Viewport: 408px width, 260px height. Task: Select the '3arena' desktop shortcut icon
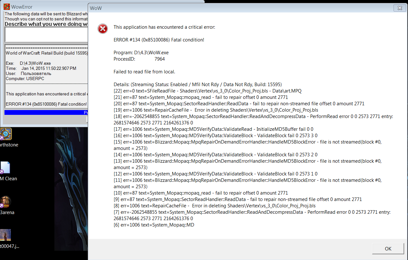(5, 202)
